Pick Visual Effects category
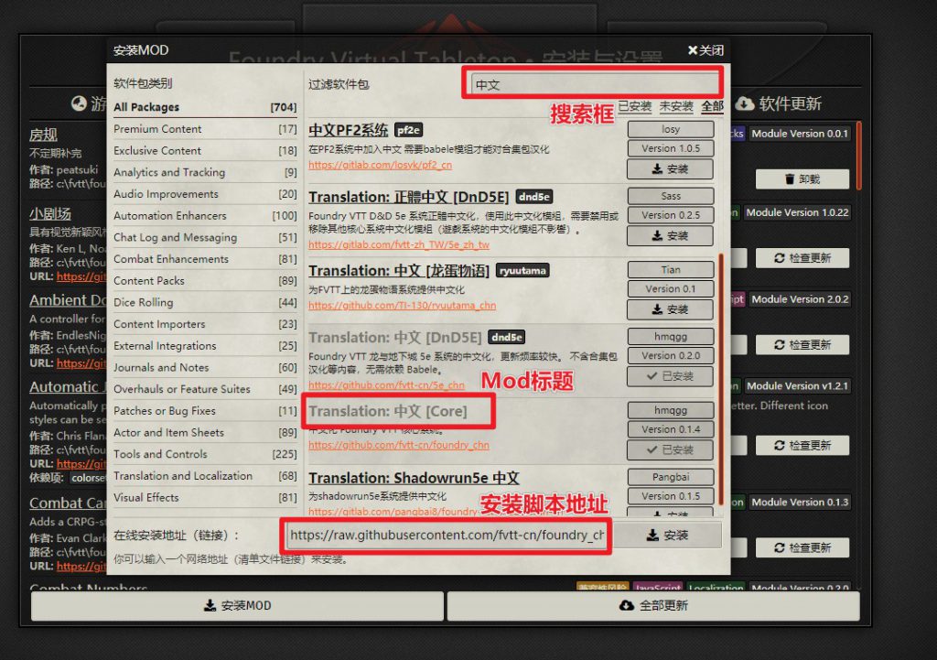 [205, 497]
